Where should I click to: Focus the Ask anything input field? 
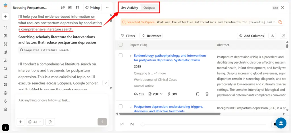[x=62, y=100]
